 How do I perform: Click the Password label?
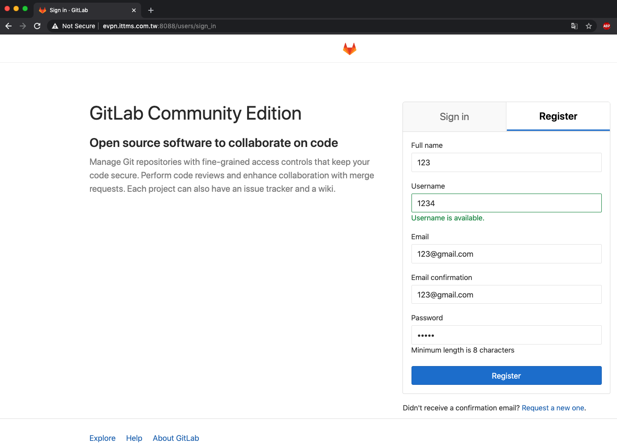(427, 318)
